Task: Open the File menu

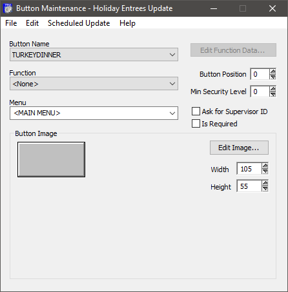Action: coord(11,23)
